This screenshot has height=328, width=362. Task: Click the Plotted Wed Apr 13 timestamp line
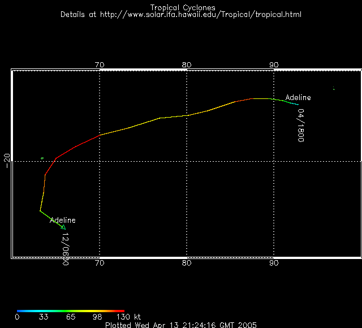pos(181,325)
